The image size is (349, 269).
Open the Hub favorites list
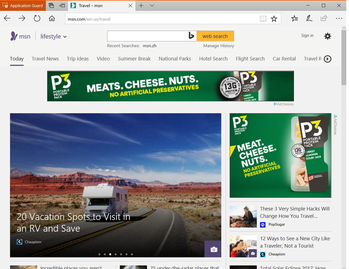(x=295, y=19)
